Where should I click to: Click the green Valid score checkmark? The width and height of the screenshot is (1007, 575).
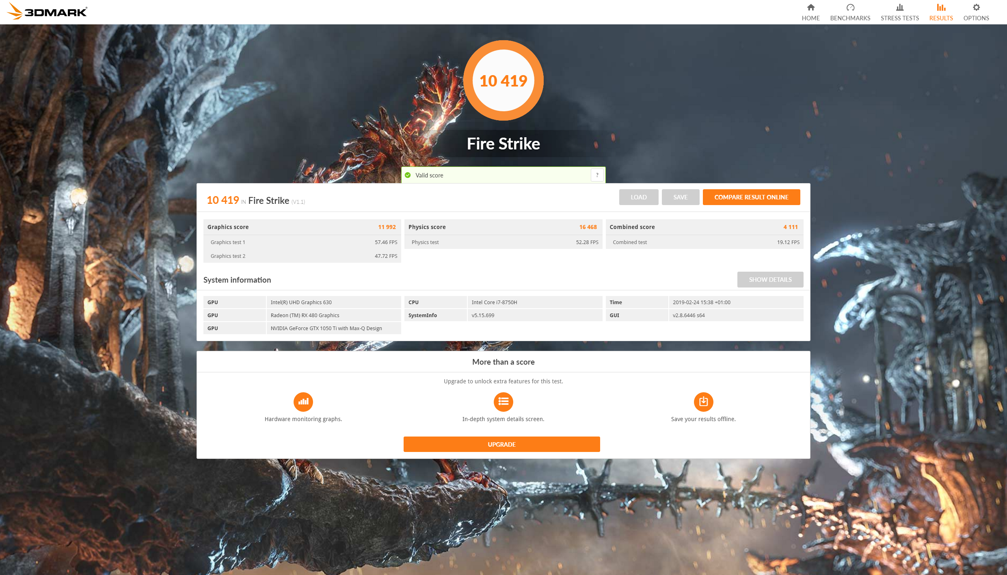point(408,175)
